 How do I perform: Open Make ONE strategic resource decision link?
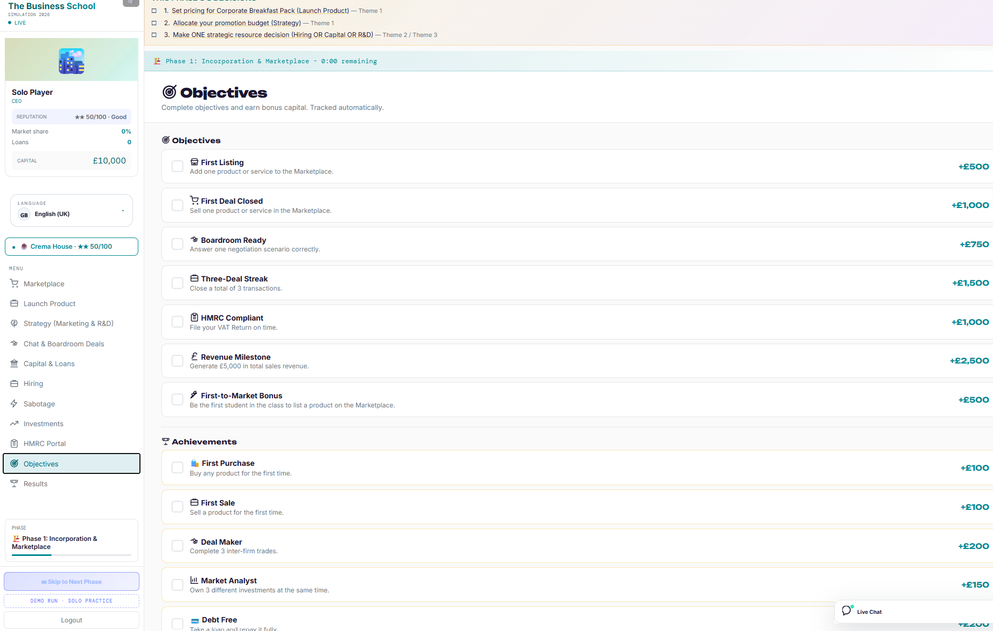(273, 35)
